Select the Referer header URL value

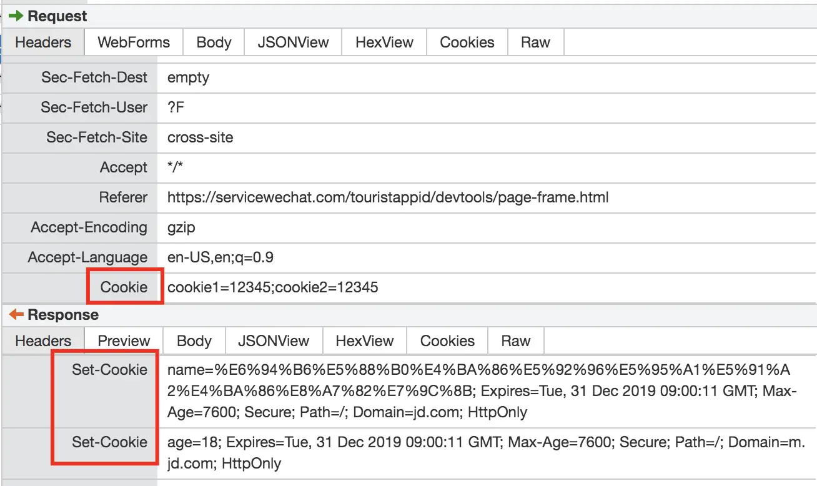pos(387,198)
